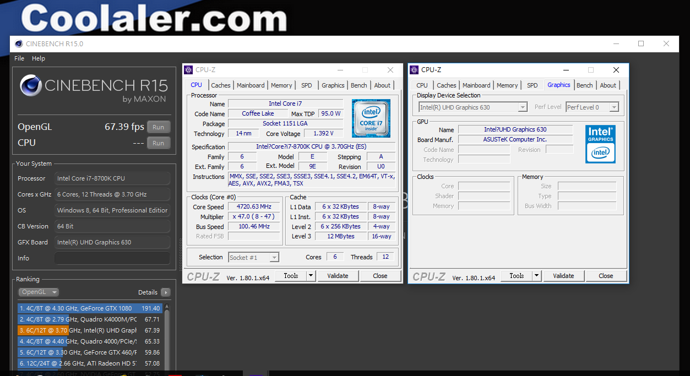Click the Code Name value Coffee Lake
Image resolution: width=690 pixels, height=376 pixels.
pyautogui.click(x=258, y=113)
